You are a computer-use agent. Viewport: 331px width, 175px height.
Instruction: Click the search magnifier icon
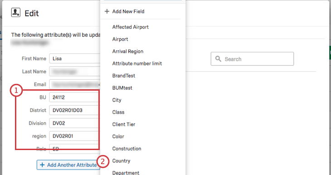218,59
